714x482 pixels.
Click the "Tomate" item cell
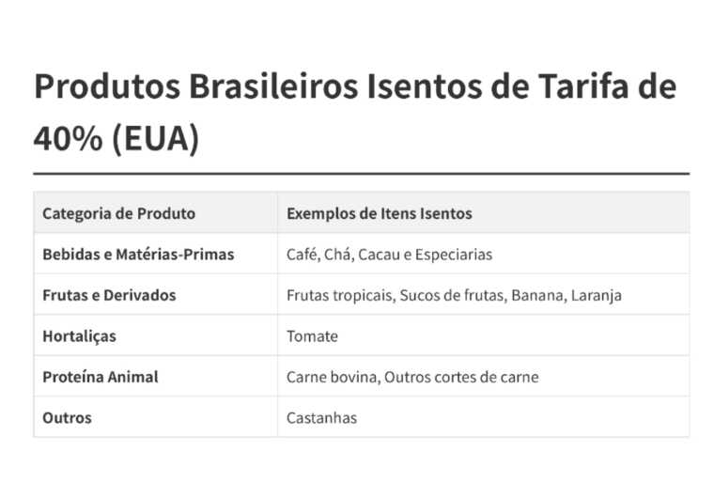tap(312, 336)
